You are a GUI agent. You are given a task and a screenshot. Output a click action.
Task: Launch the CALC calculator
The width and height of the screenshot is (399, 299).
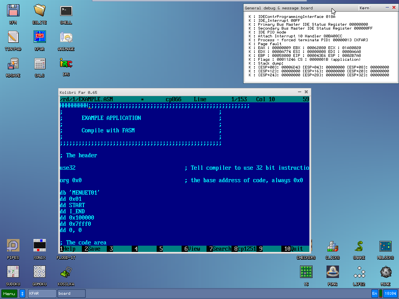coord(39,65)
